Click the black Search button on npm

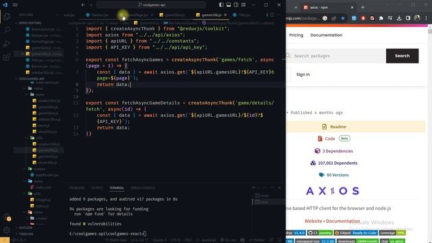[402, 56]
